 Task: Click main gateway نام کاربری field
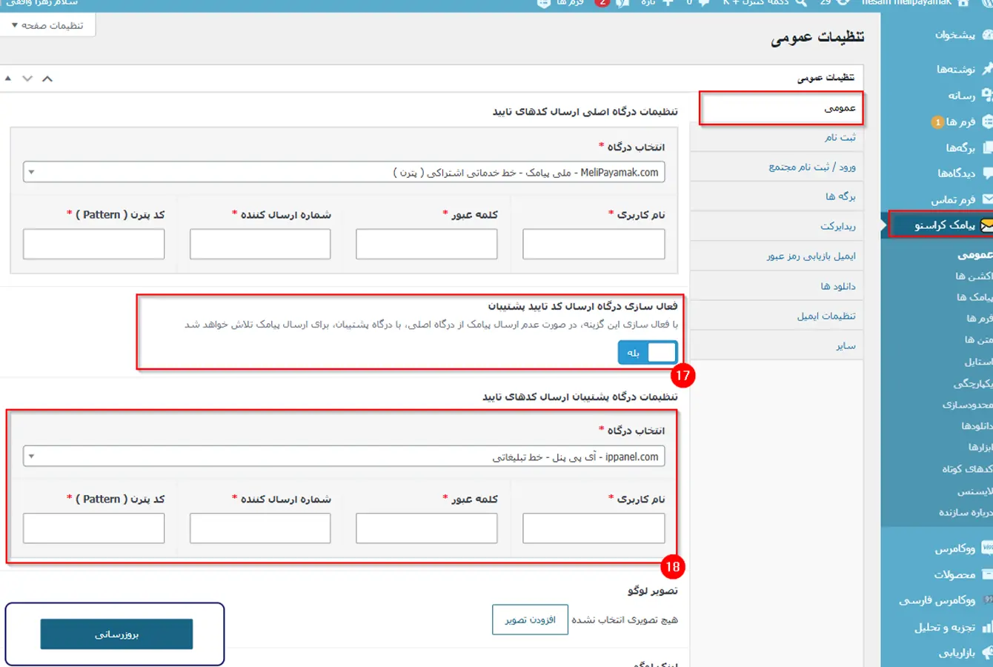click(x=594, y=244)
